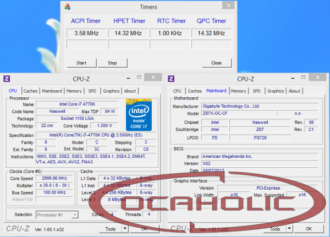Close the Timers window with the X
Screen dimensions: 330x237
coord(228,5)
